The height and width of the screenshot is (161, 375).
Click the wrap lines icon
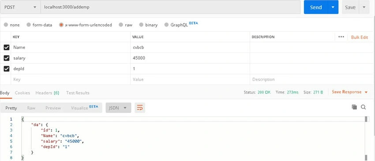point(140,108)
